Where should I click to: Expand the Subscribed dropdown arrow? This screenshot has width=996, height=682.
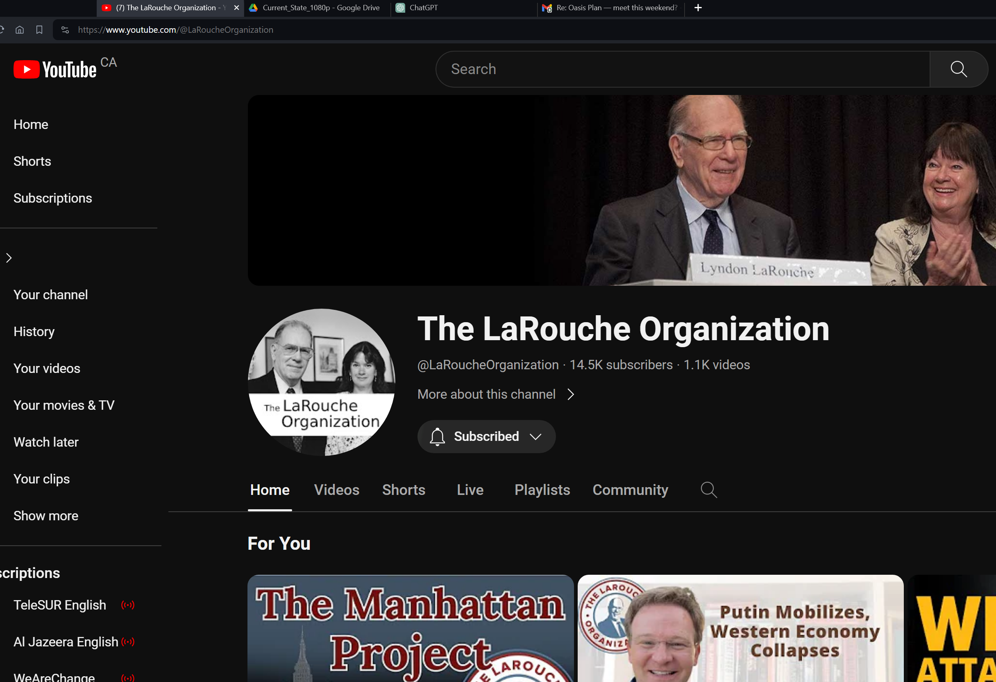535,437
